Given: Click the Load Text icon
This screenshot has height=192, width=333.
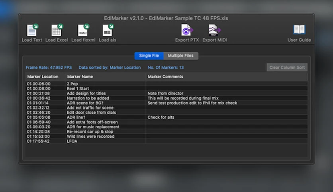Looking at the screenshot, I should pos(32,30).
